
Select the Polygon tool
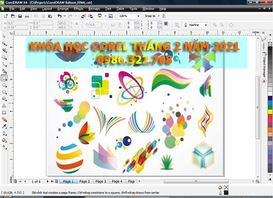point(4,92)
